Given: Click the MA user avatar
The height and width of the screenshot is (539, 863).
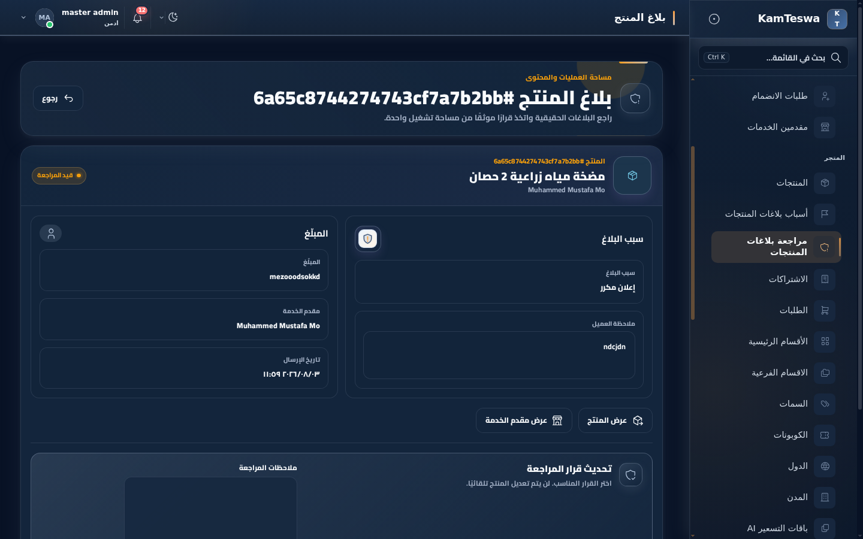Looking at the screenshot, I should coord(44,18).
